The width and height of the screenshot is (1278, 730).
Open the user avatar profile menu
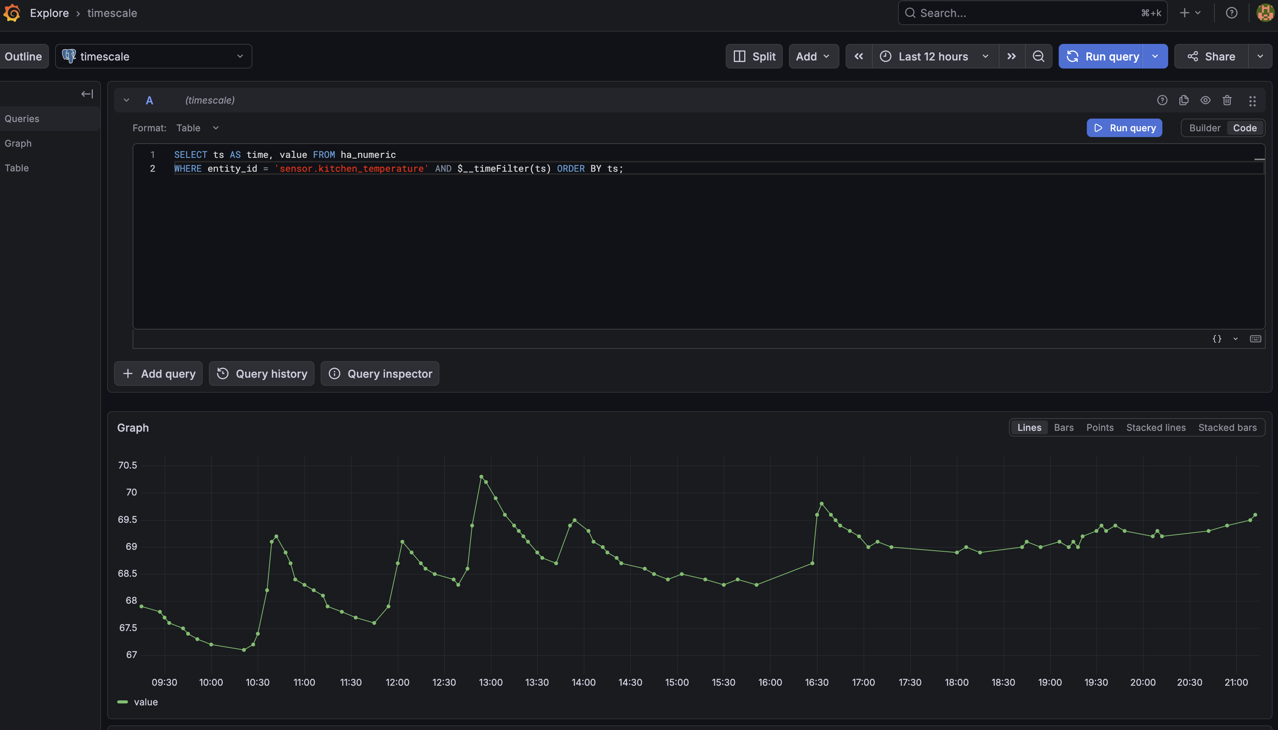(1265, 13)
